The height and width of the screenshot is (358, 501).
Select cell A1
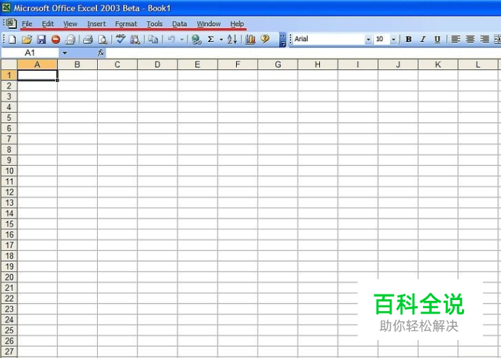[x=38, y=75]
